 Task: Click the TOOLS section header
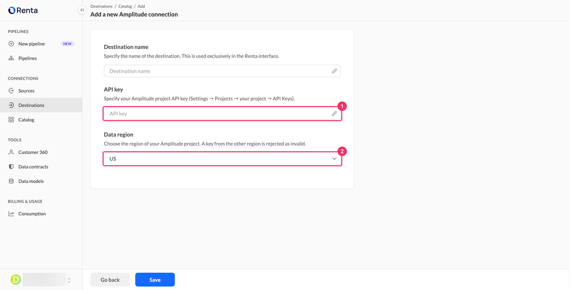coord(15,140)
